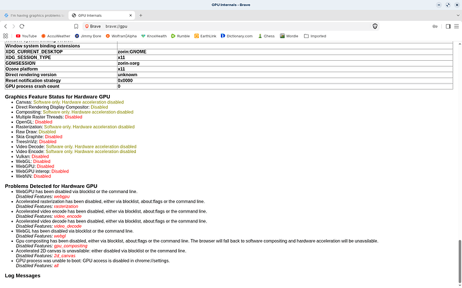Open the VPN key icon in toolbar
Screen dimensions: 462x288
[435, 27]
